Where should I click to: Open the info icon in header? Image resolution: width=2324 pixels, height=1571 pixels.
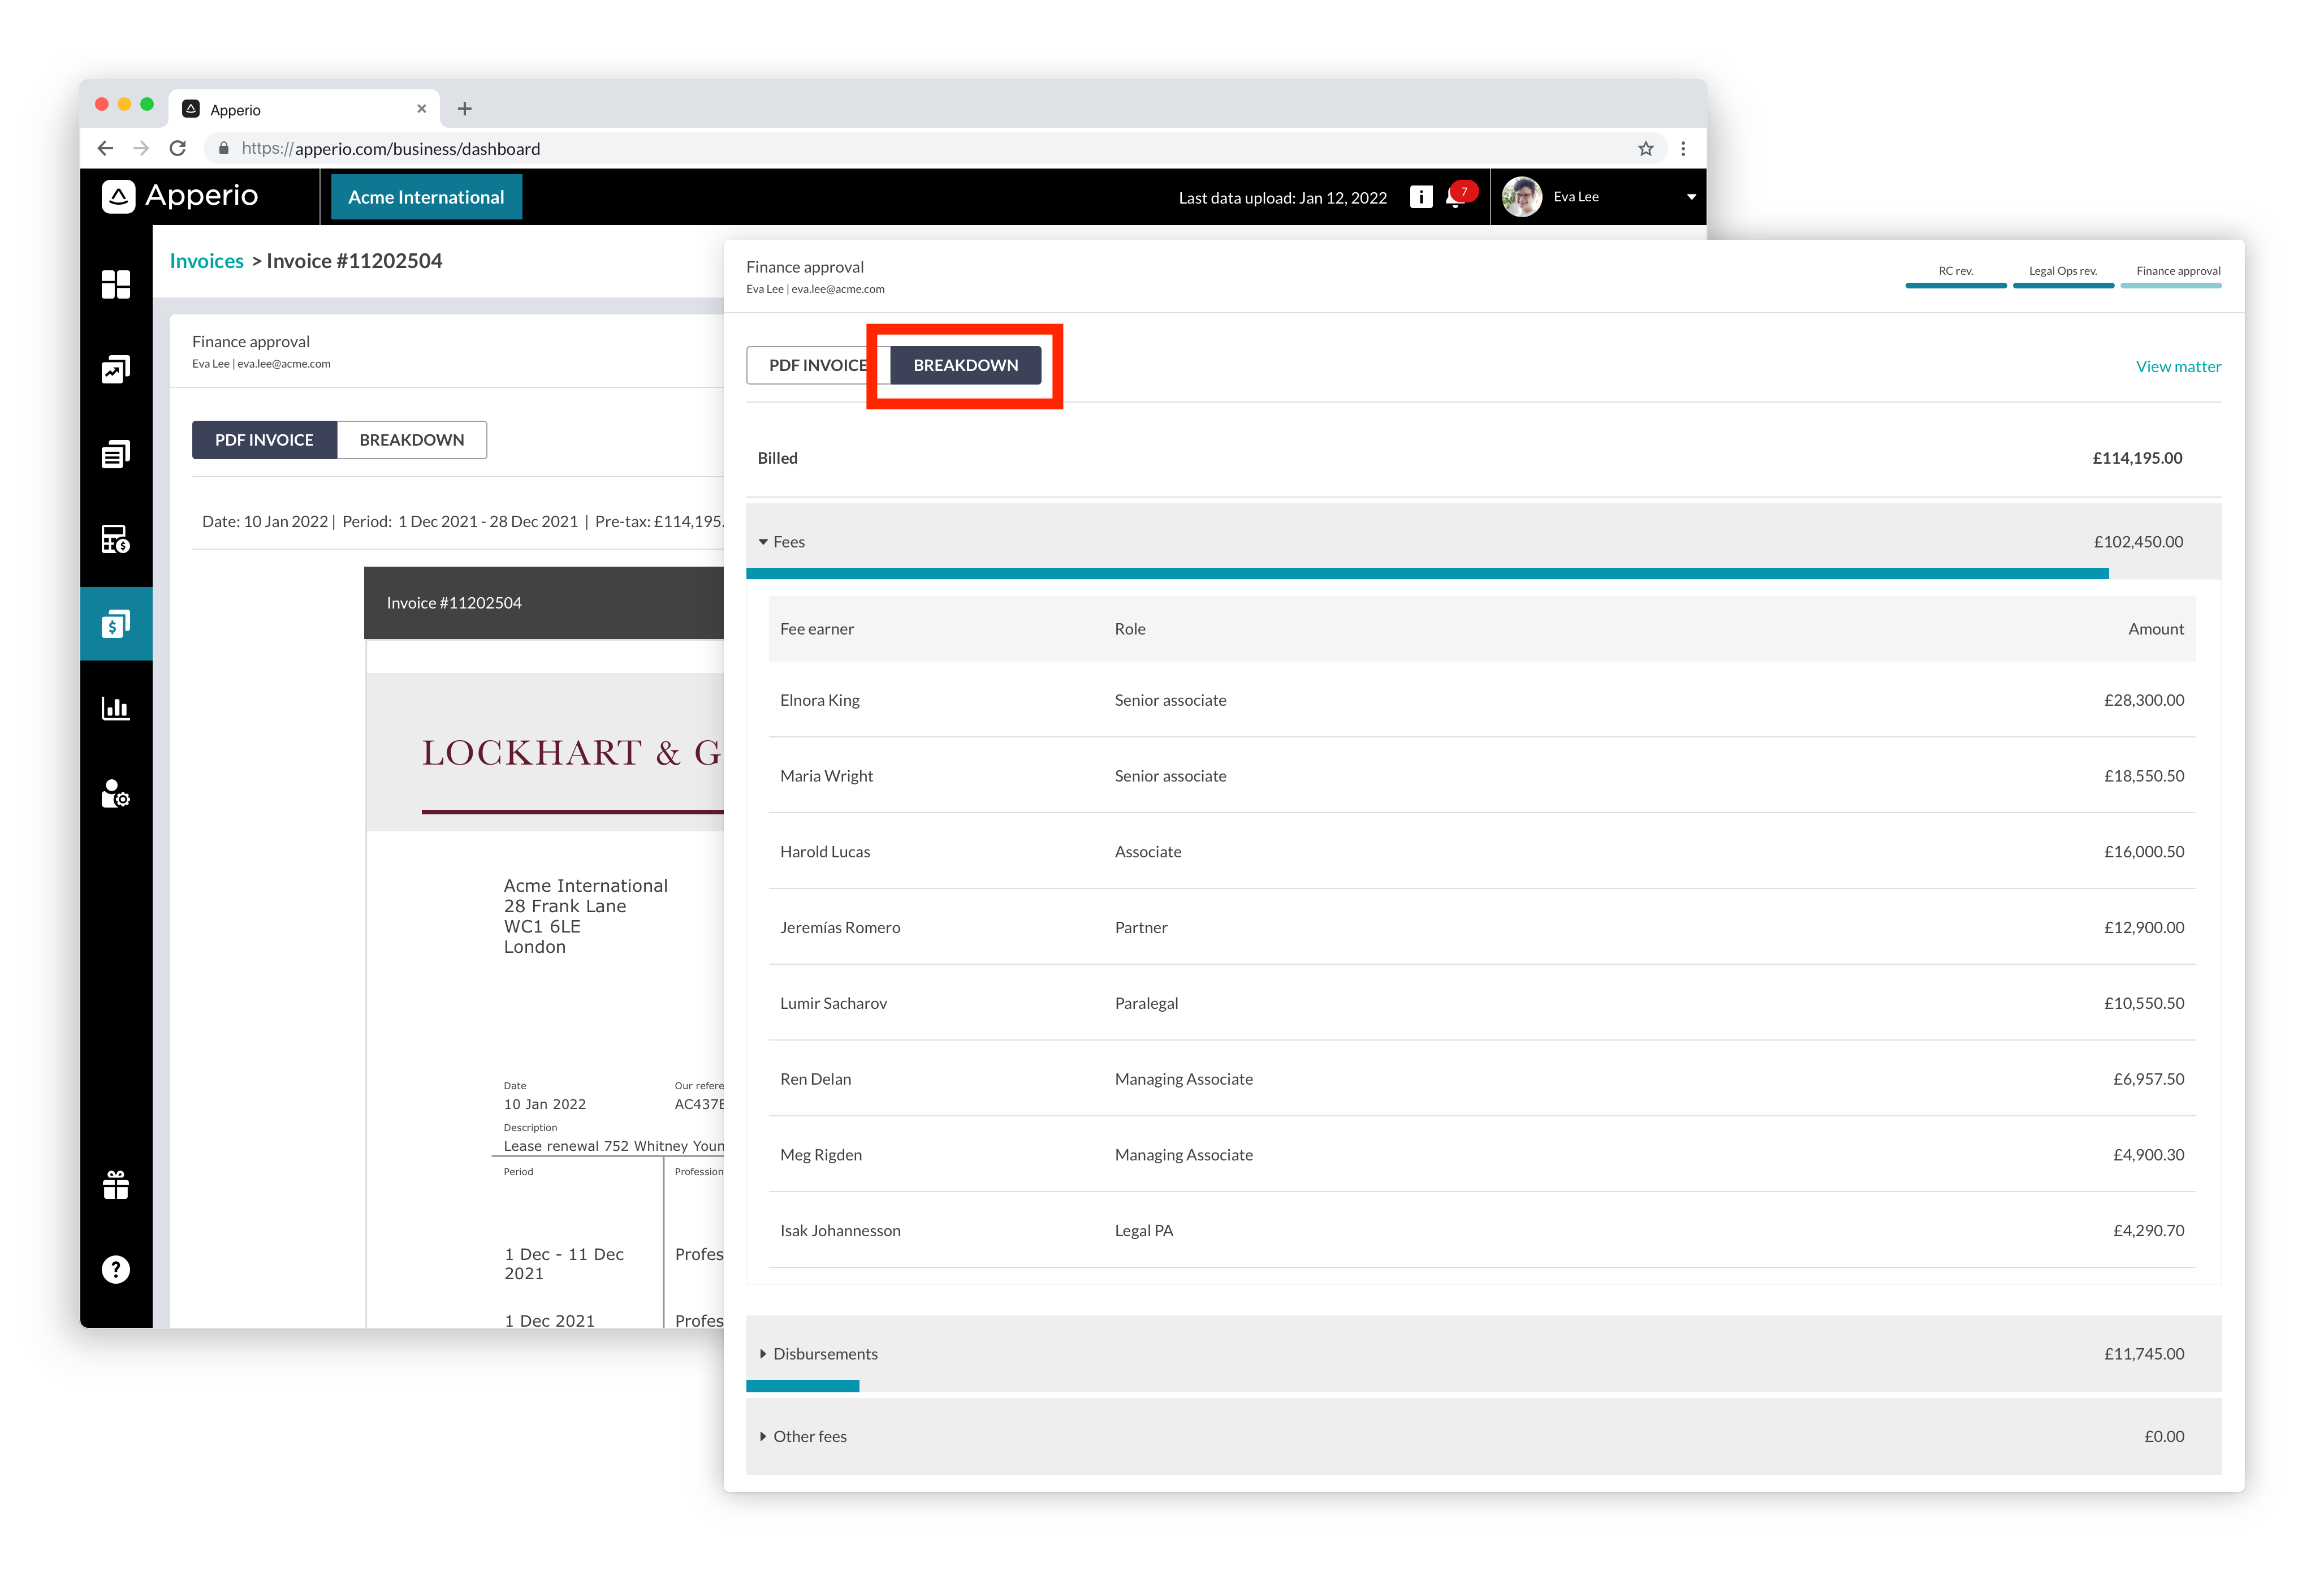tap(1420, 197)
